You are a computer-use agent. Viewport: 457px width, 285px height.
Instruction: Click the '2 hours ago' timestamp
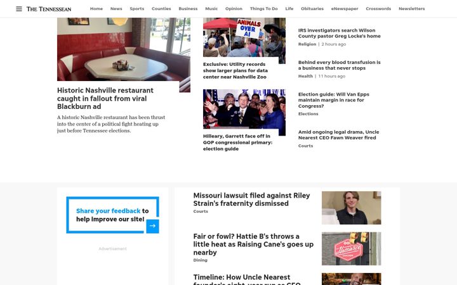(x=334, y=44)
